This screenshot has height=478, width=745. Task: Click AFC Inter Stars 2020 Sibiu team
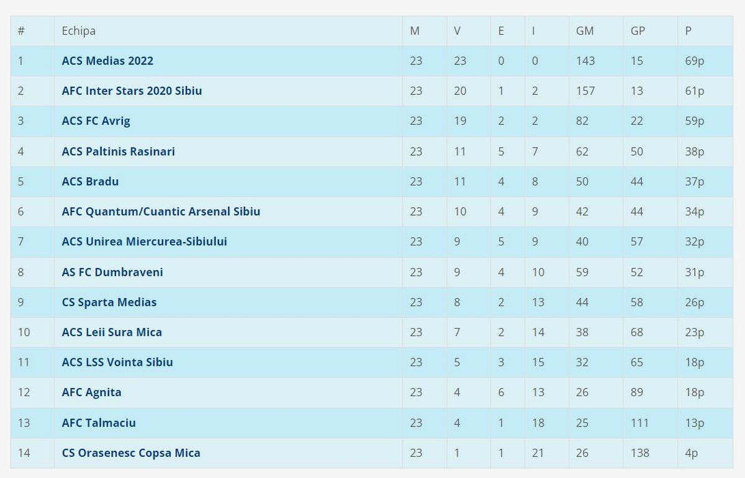click(x=132, y=91)
